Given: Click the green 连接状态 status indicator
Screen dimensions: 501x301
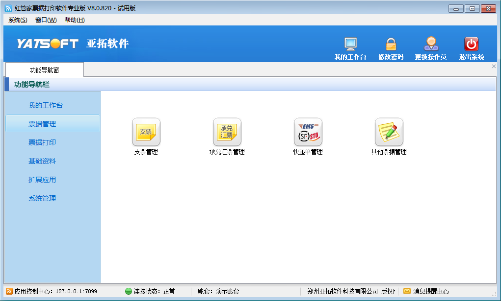Looking at the screenshot, I should click(x=128, y=291).
